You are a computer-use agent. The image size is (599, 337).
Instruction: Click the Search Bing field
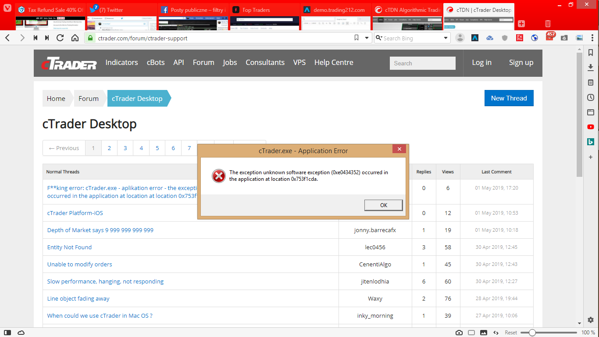(412, 38)
